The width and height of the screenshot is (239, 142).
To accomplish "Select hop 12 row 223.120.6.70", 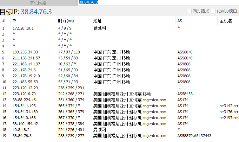I will coord(24,94).
